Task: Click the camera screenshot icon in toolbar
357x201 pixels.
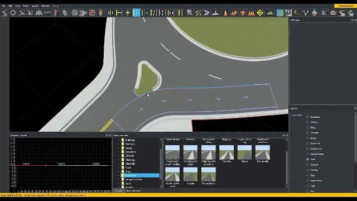Action: click(x=333, y=13)
